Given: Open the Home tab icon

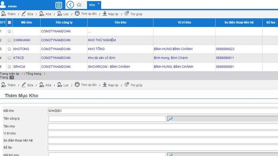Looking at the screenshot, I should click(79, 5).
